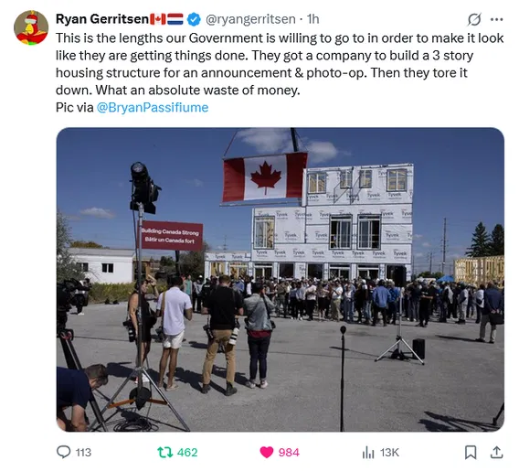Click the 984 likes count
The width and height of the screenshot is (519, 471).
click(289, 452)
